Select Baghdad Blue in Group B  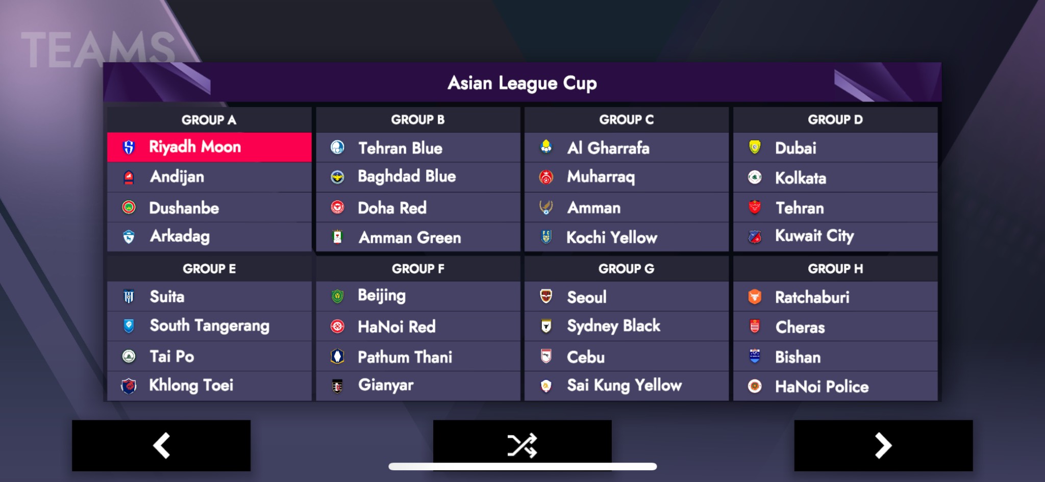click(x=407, y=176)
